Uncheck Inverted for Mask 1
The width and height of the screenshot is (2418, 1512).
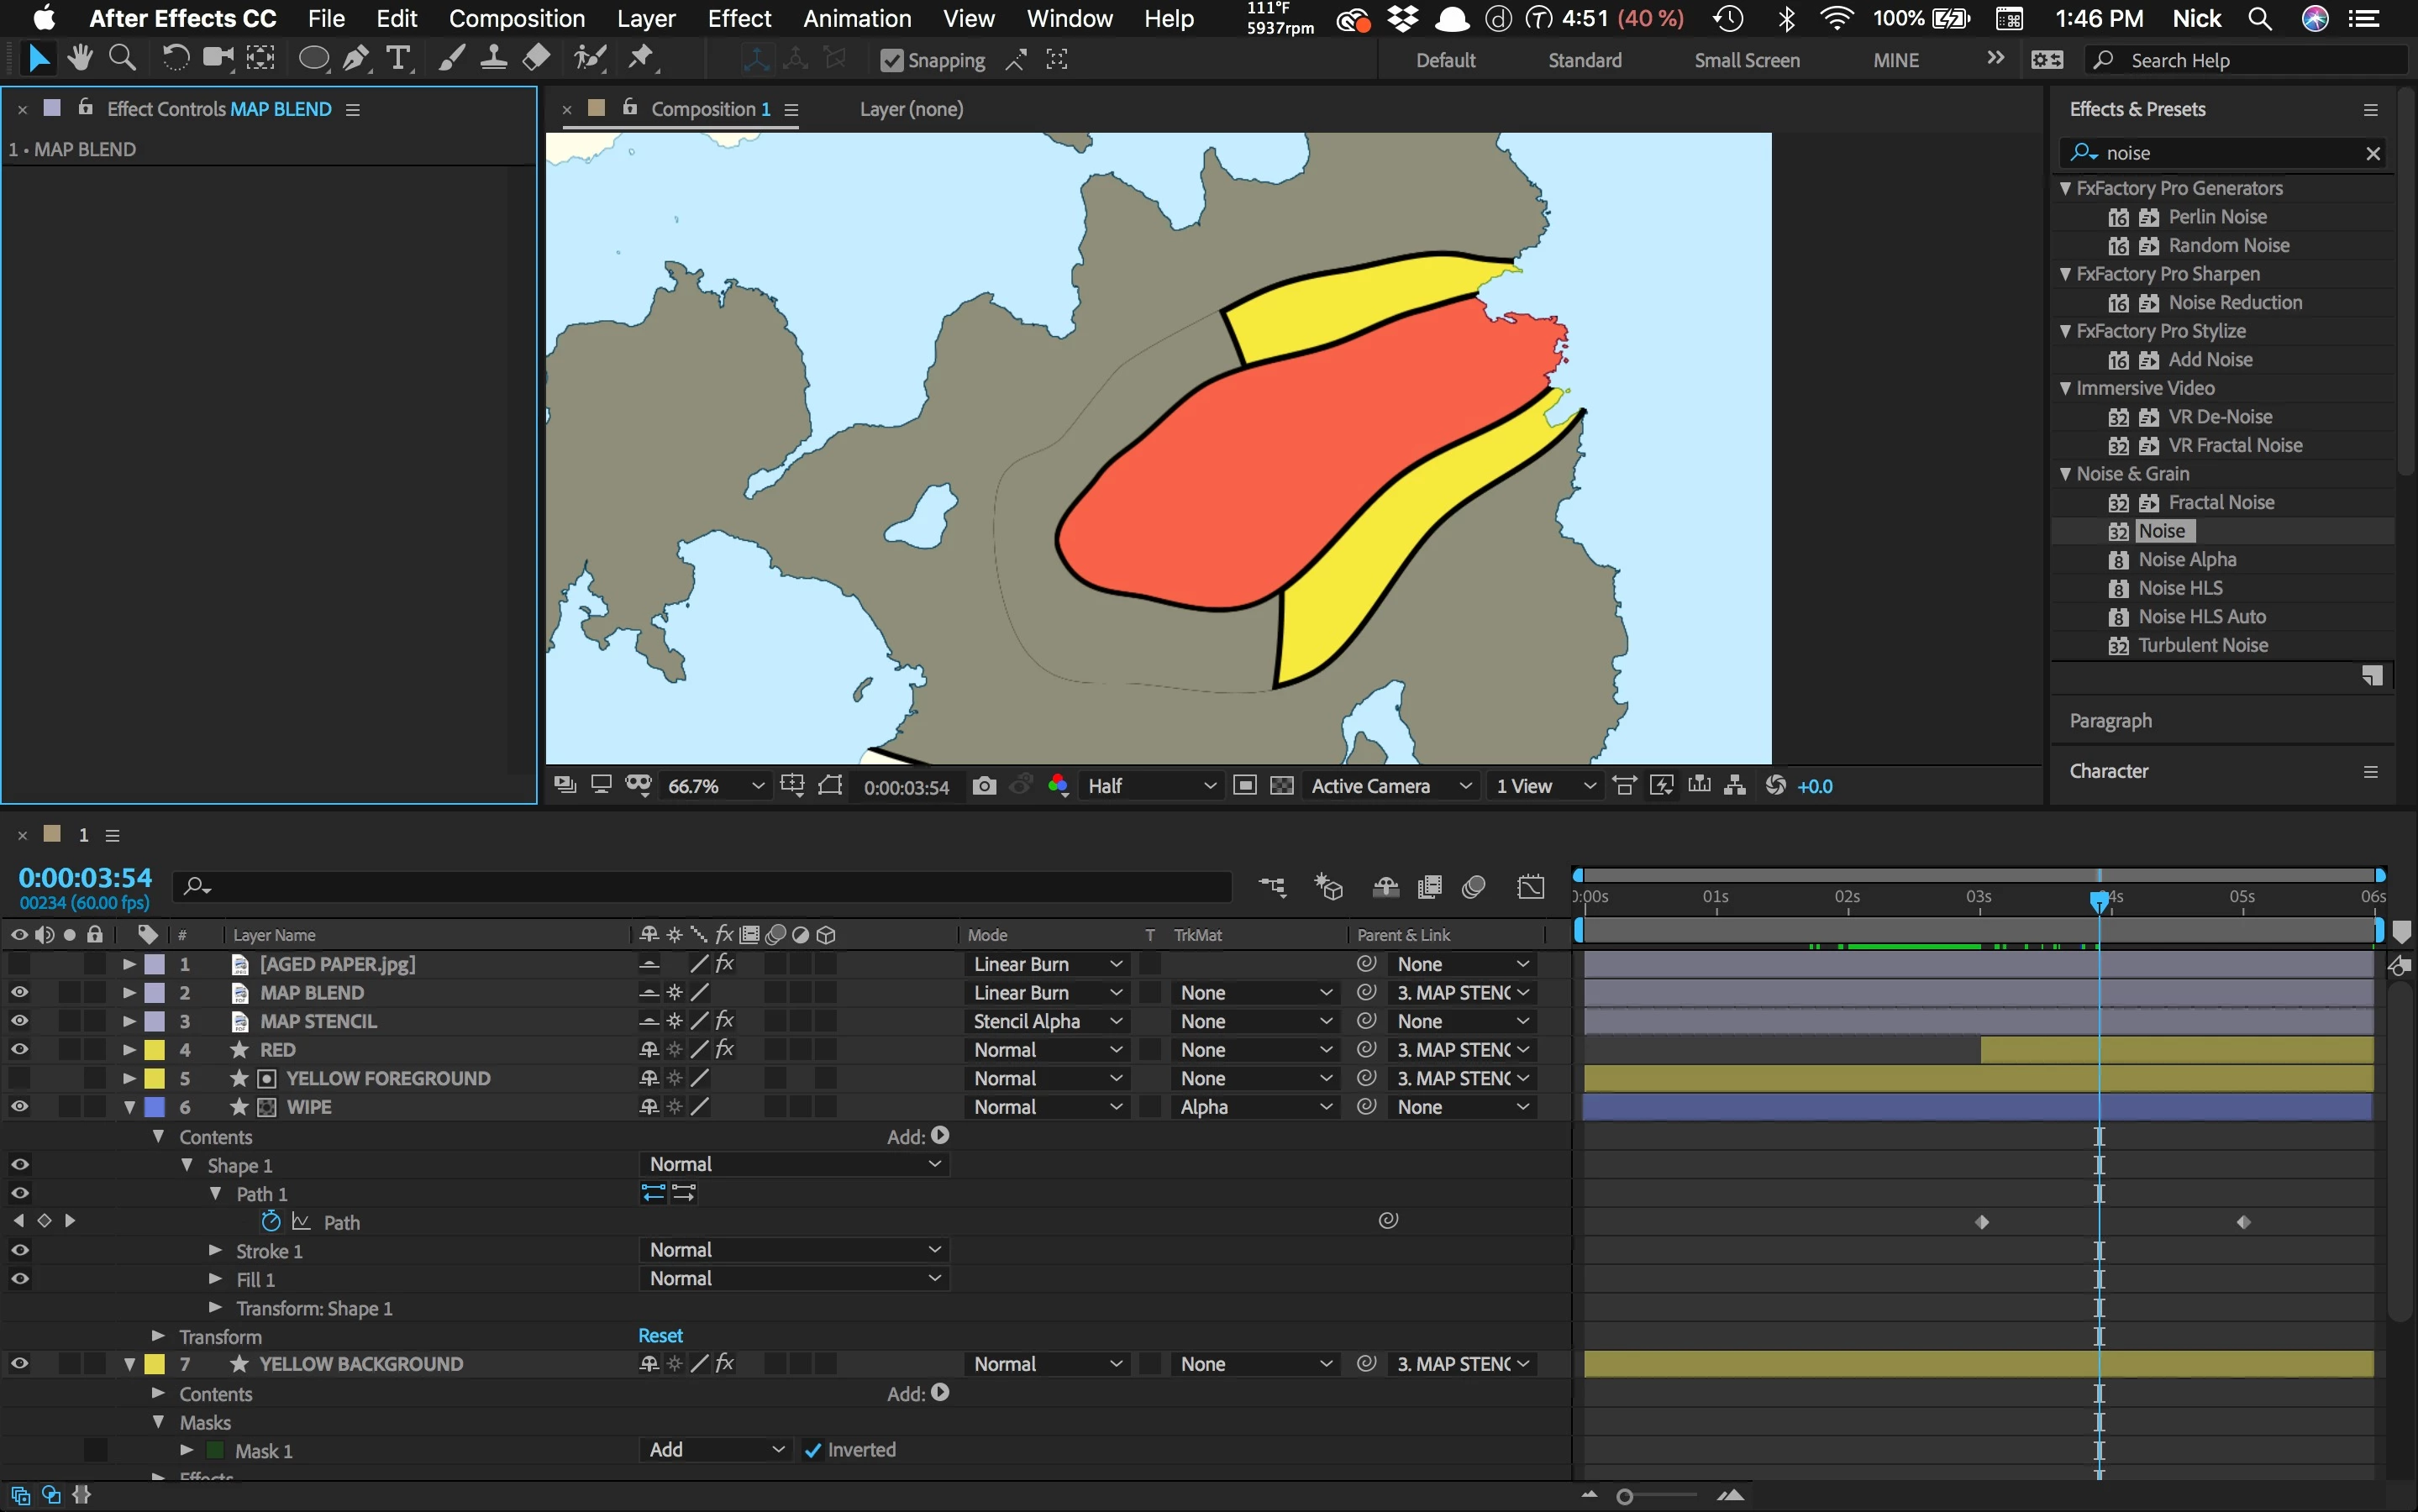coord(813,1450)
